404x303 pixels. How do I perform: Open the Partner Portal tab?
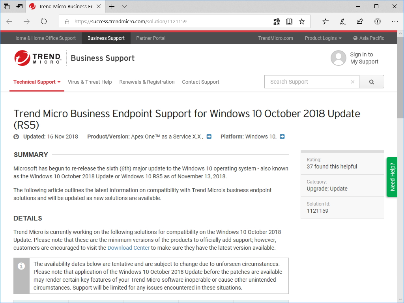(151, 38)
